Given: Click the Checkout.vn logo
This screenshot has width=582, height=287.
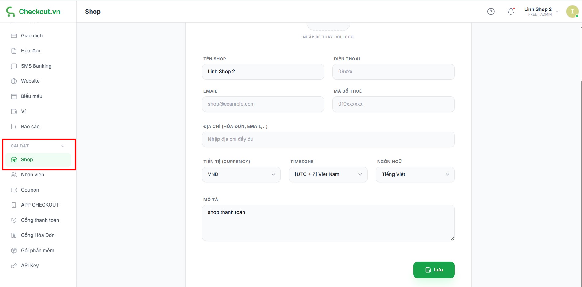Looking at the screenshot, I should (33, 12).
